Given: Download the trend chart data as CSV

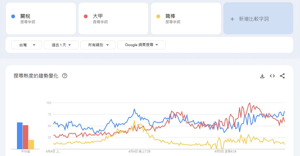Looking at the screenshot, I should click(x=262, y=76).
